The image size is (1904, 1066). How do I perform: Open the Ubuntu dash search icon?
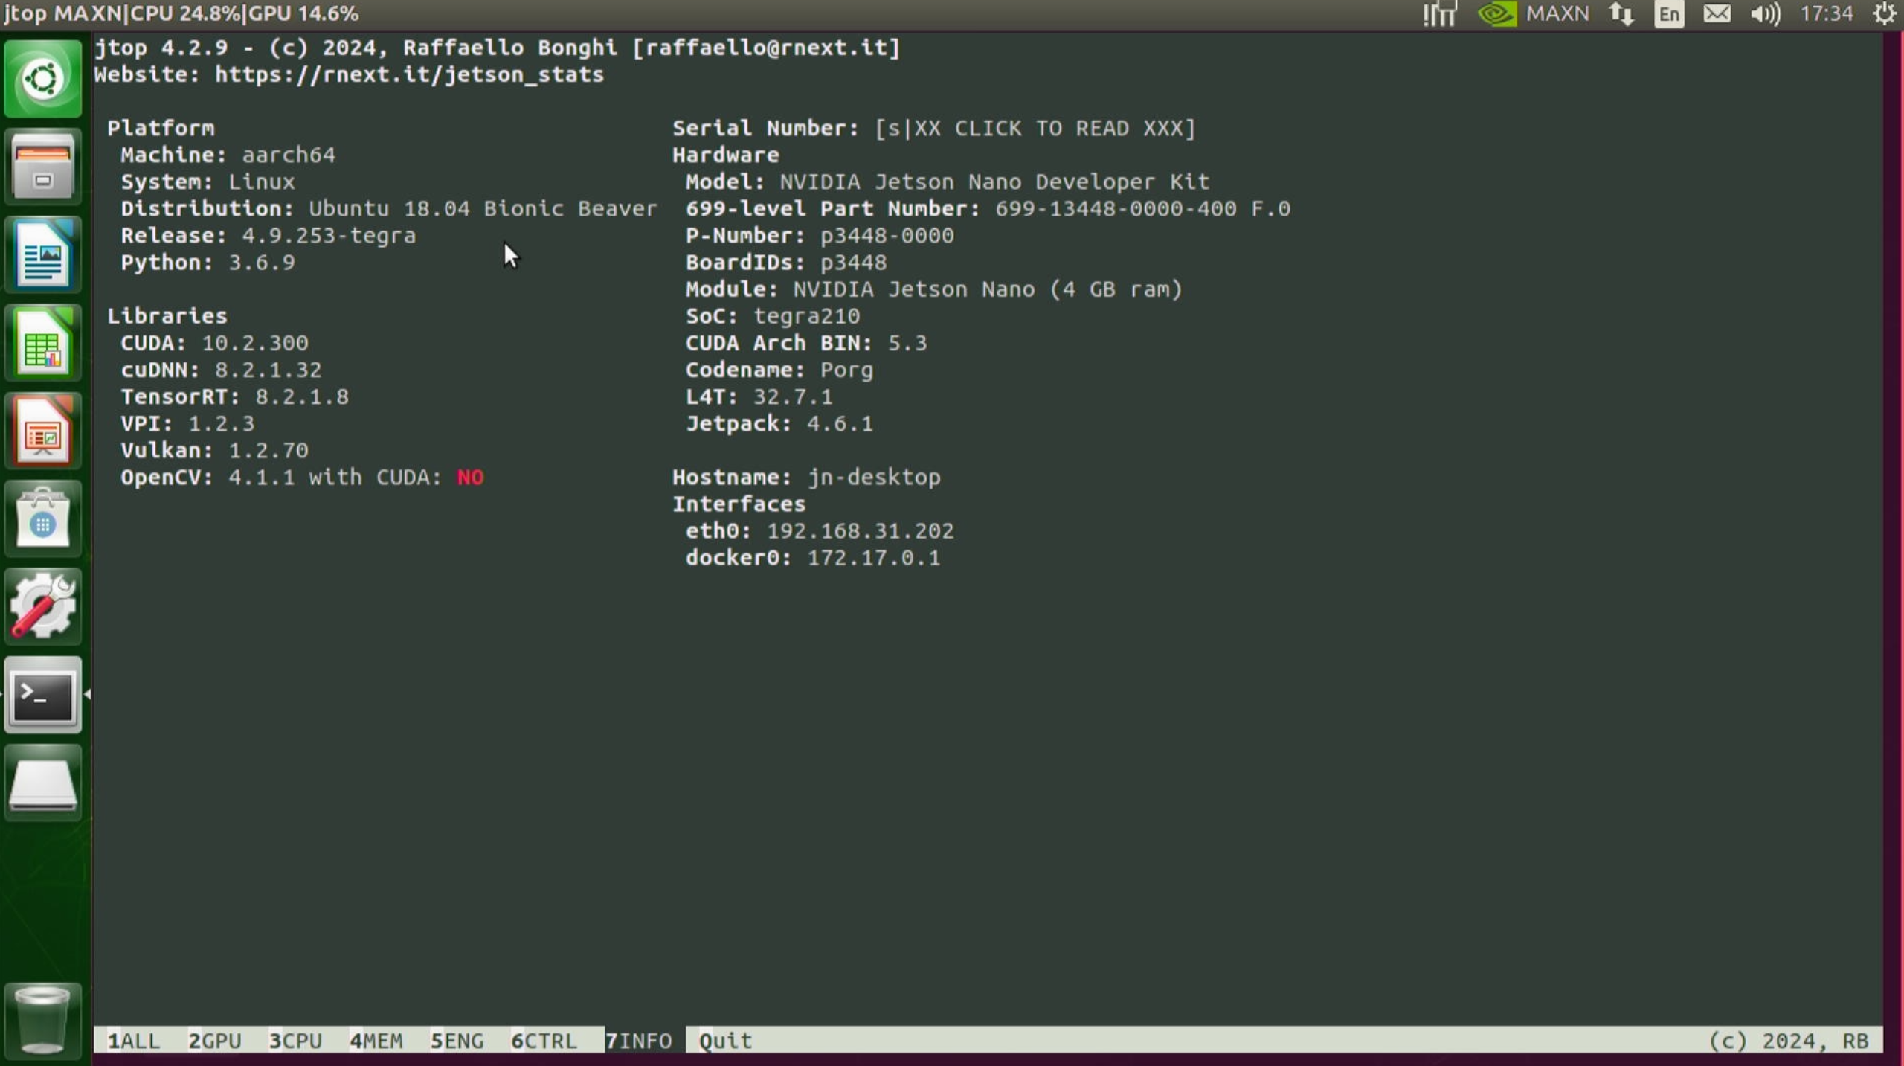(42, 79)
